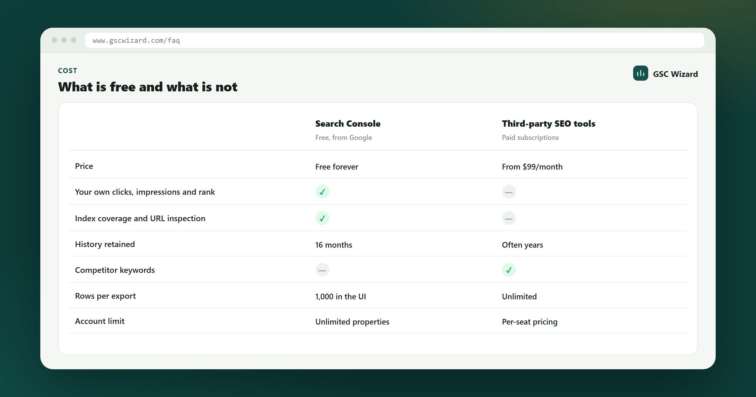Image resolution: width=756 pixels, height=397 pixels.
Task: Click the 'COST' section label
Action: pyautogui.click(x=67, y=71)
